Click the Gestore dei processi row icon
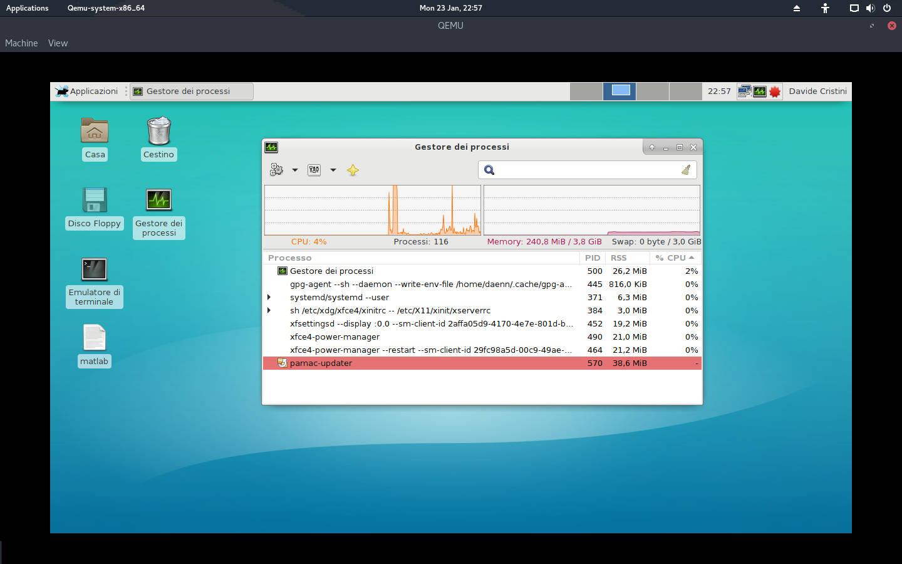 point(283,271)
